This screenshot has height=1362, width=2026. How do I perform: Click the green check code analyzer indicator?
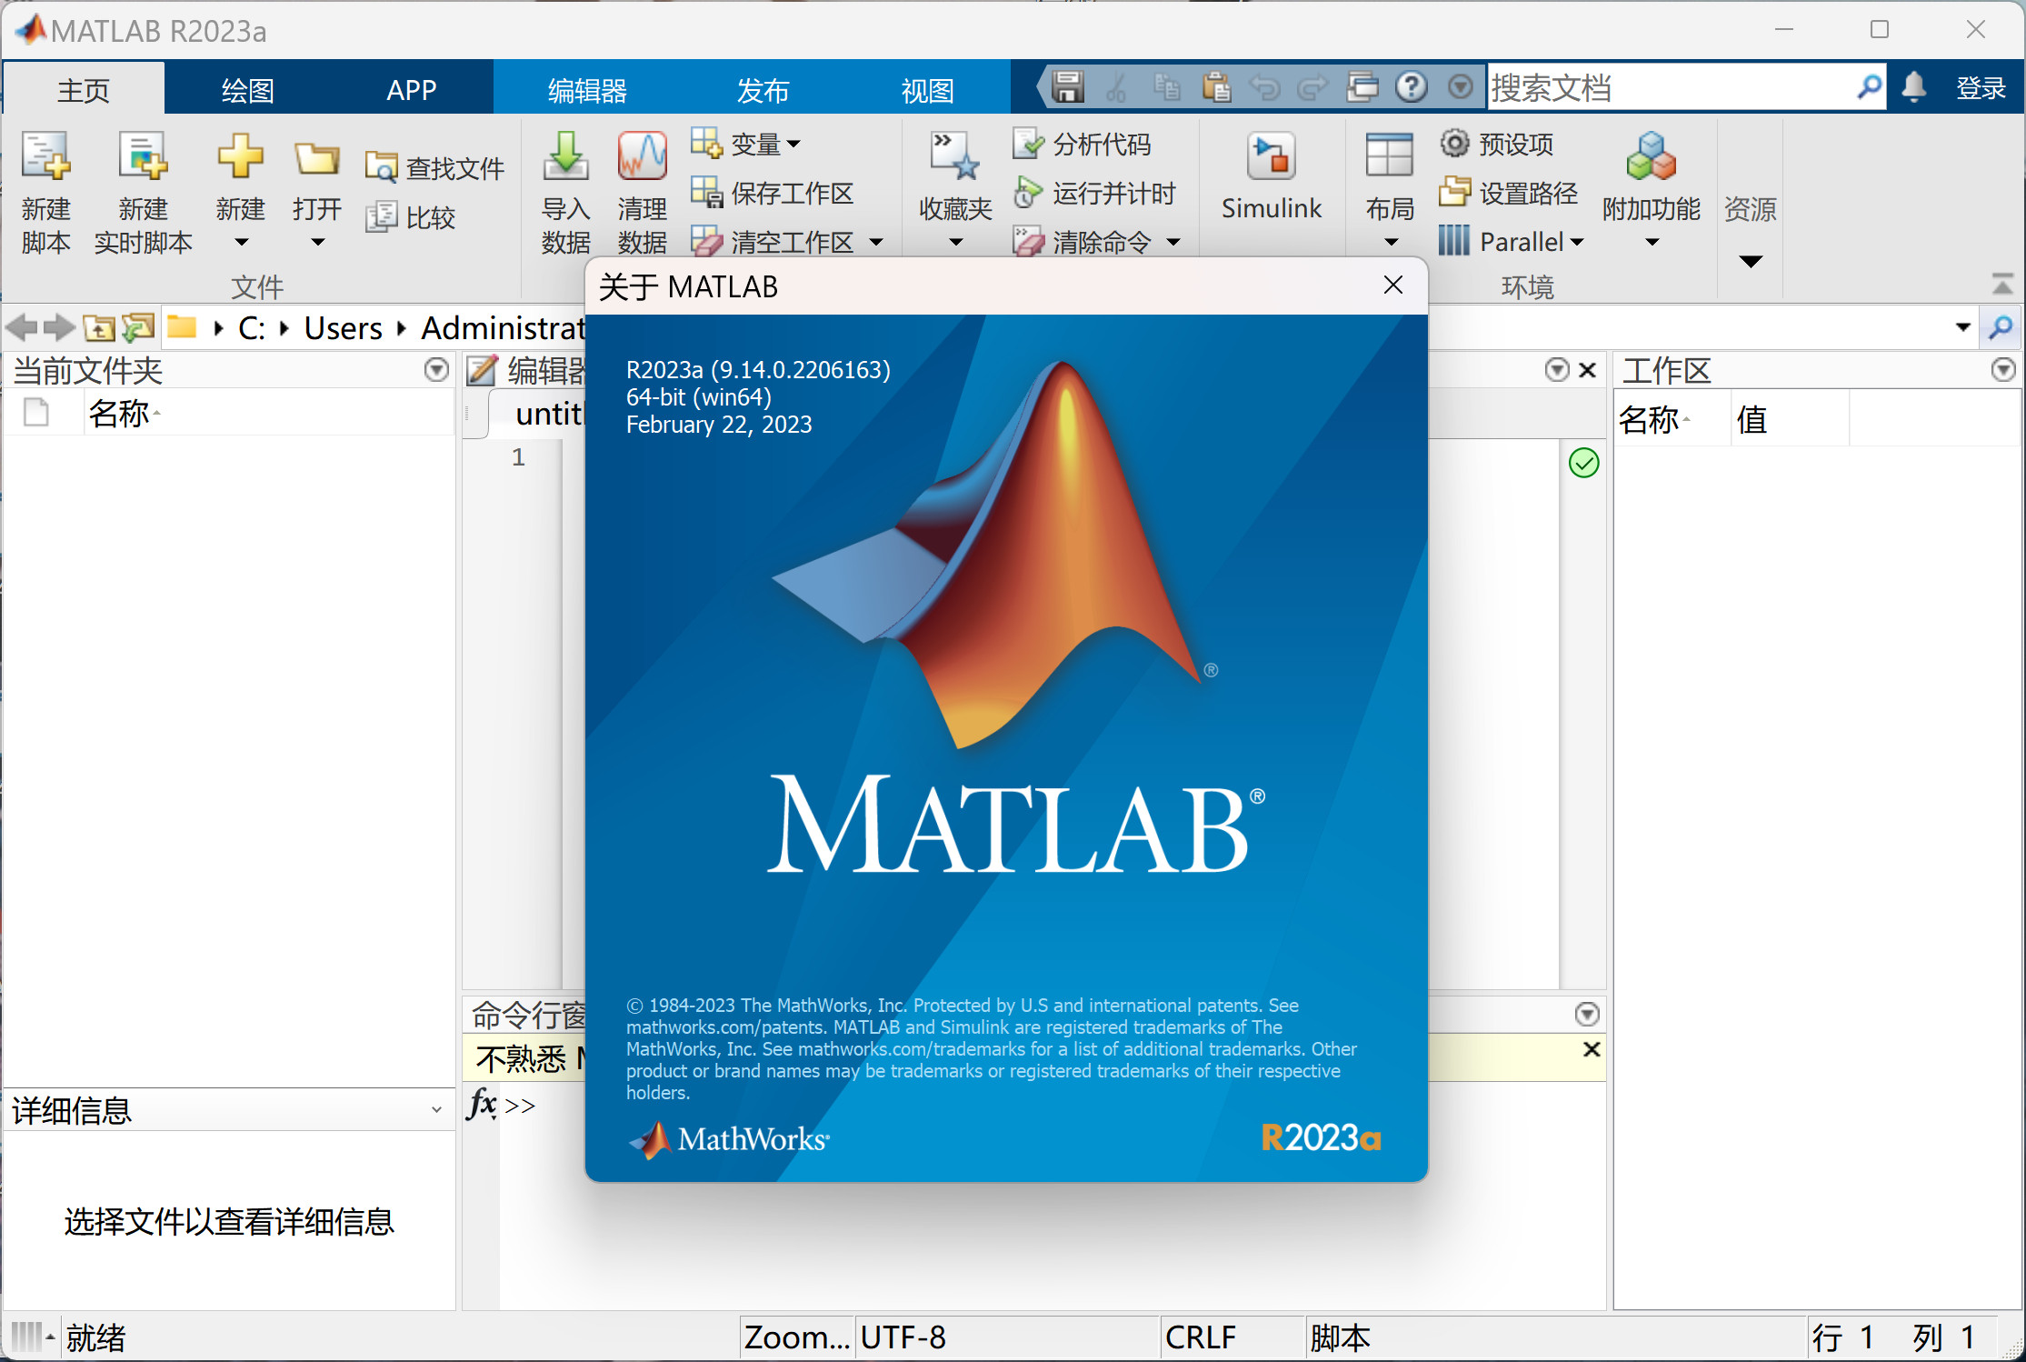point(1583,463)
